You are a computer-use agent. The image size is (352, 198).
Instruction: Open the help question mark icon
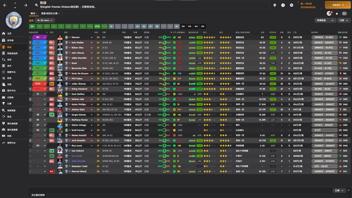tap(283, 5)
